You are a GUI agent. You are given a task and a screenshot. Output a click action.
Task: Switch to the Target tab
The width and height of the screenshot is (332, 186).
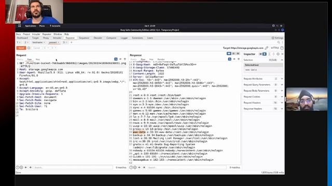click(x=35, y=38)
